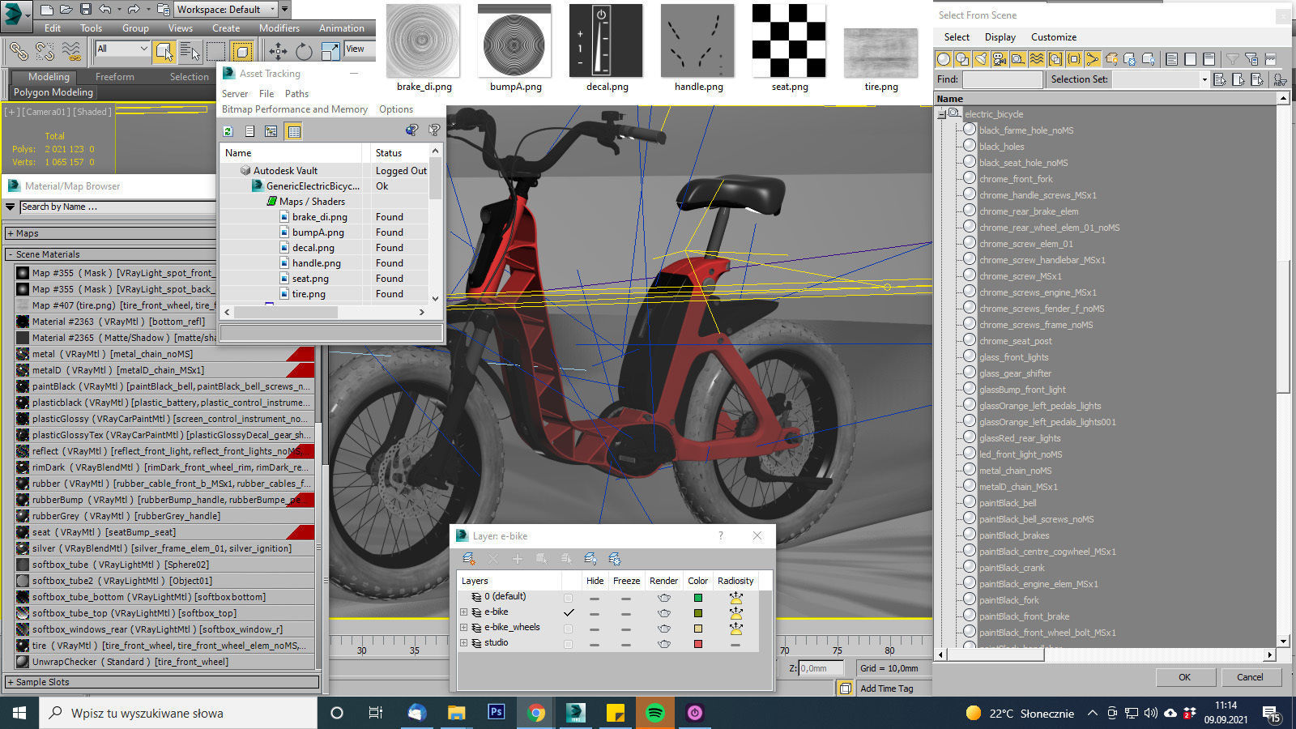Open the All selection filter dropdown
Screen dimensions: 1296x729
122,49
